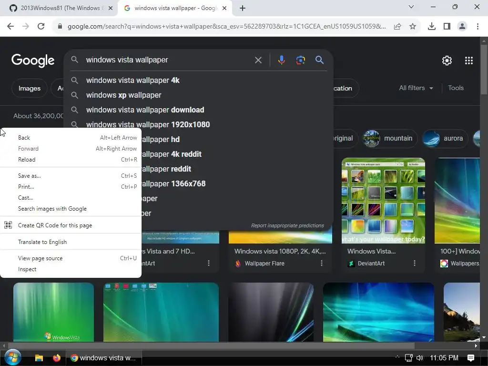Click the QR code icon in context menu

click(8, 225)
